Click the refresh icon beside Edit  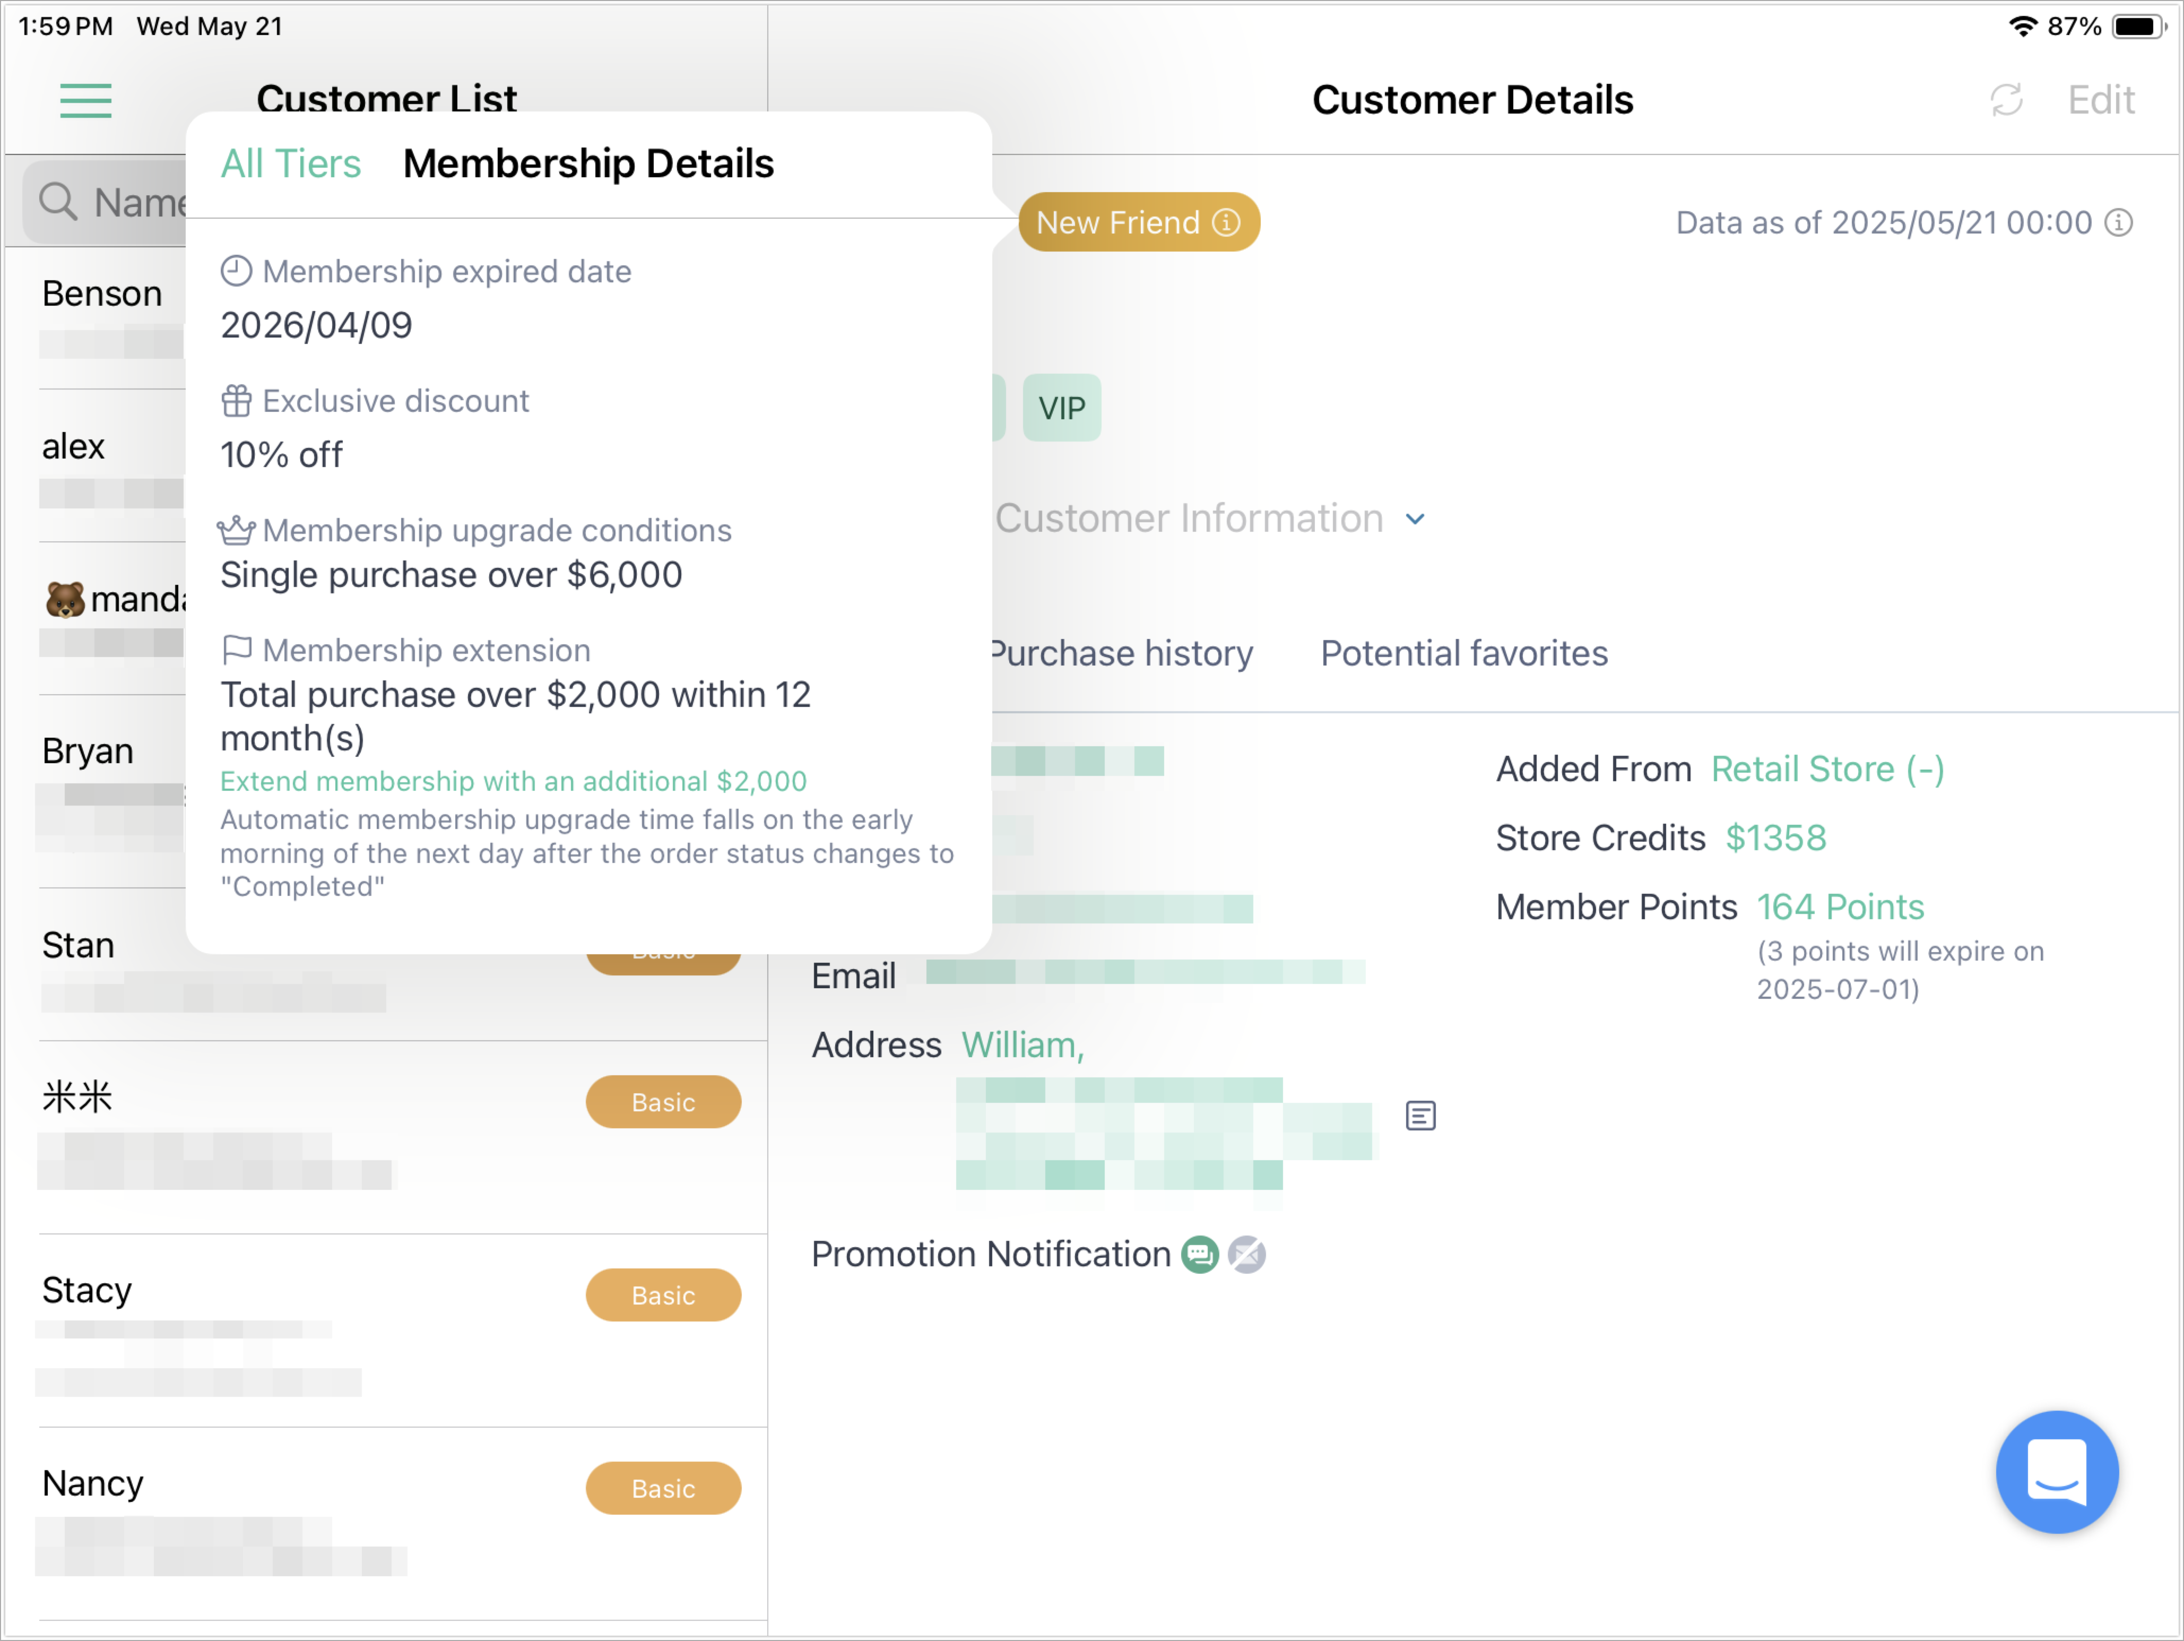click(x=2006, y=100)
